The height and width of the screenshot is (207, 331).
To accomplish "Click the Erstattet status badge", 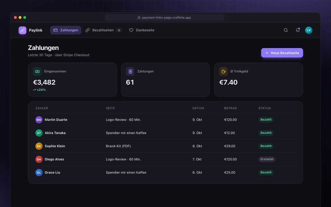I will tap(267, 159).
